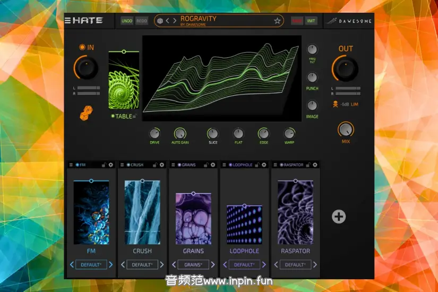Click the orange dice randomize icon
This screenshot has height=292, width=438.
point(85,113)
